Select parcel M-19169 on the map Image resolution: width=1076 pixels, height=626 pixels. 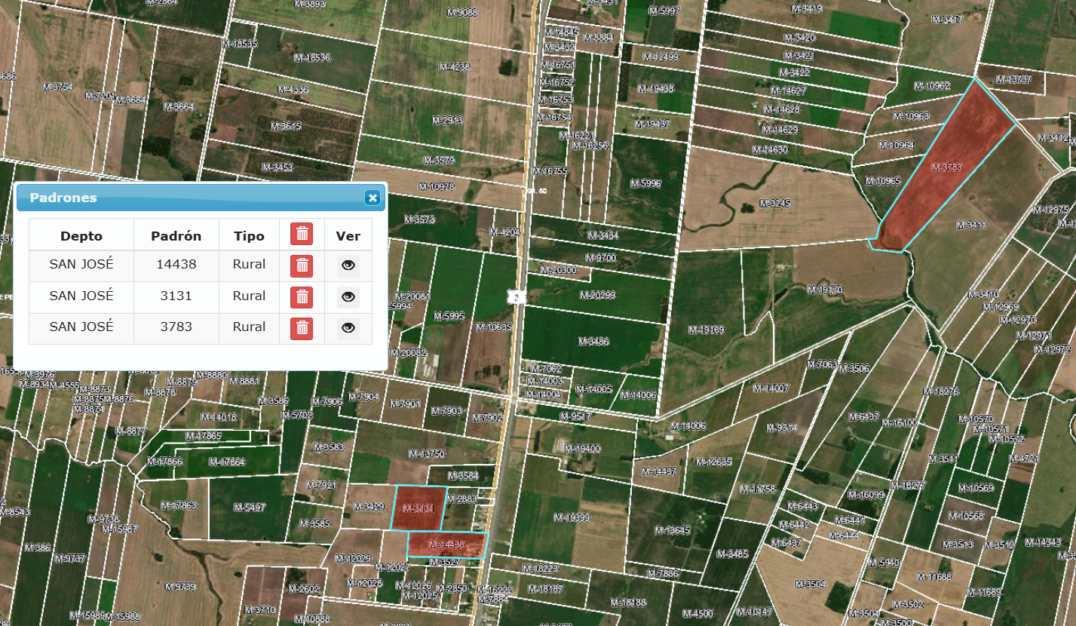(x=707, y=330)
